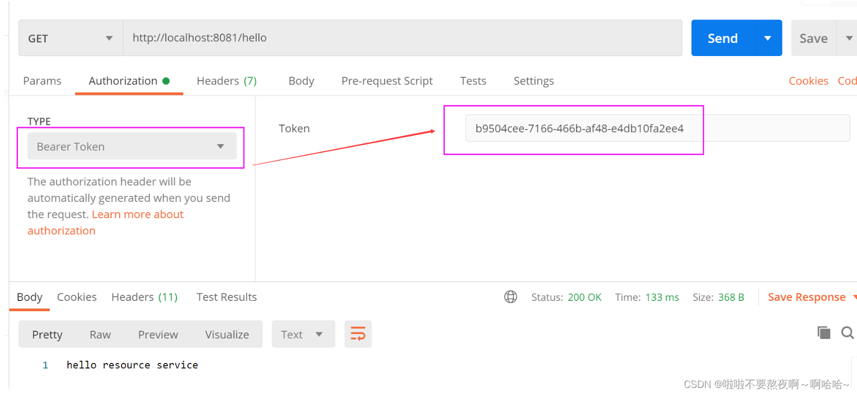Open the request Body tab

coord(301,81)
